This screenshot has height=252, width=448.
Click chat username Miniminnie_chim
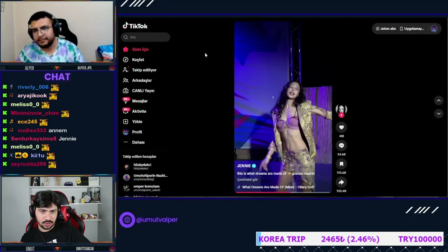click(x=35, y=113)
